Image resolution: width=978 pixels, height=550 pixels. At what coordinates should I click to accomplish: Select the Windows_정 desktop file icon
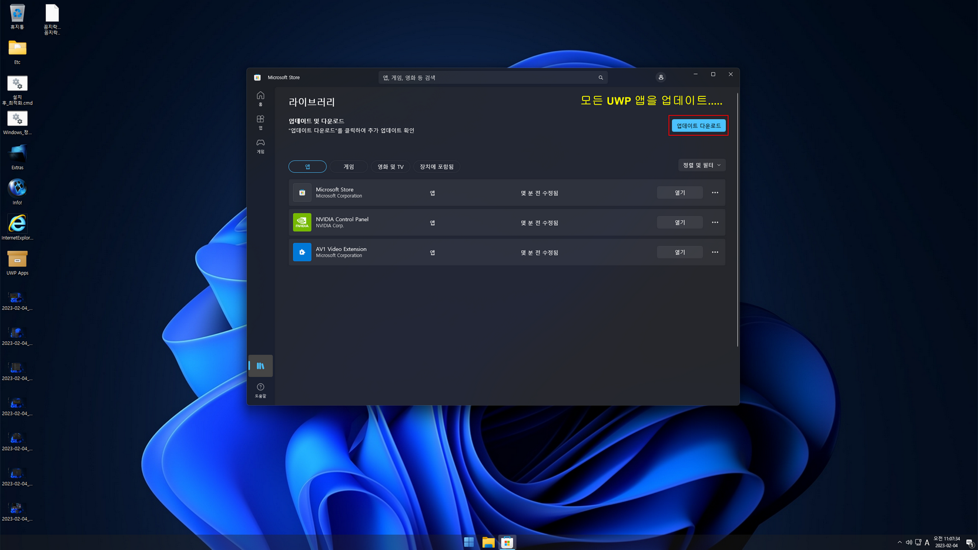coord(17,123)
